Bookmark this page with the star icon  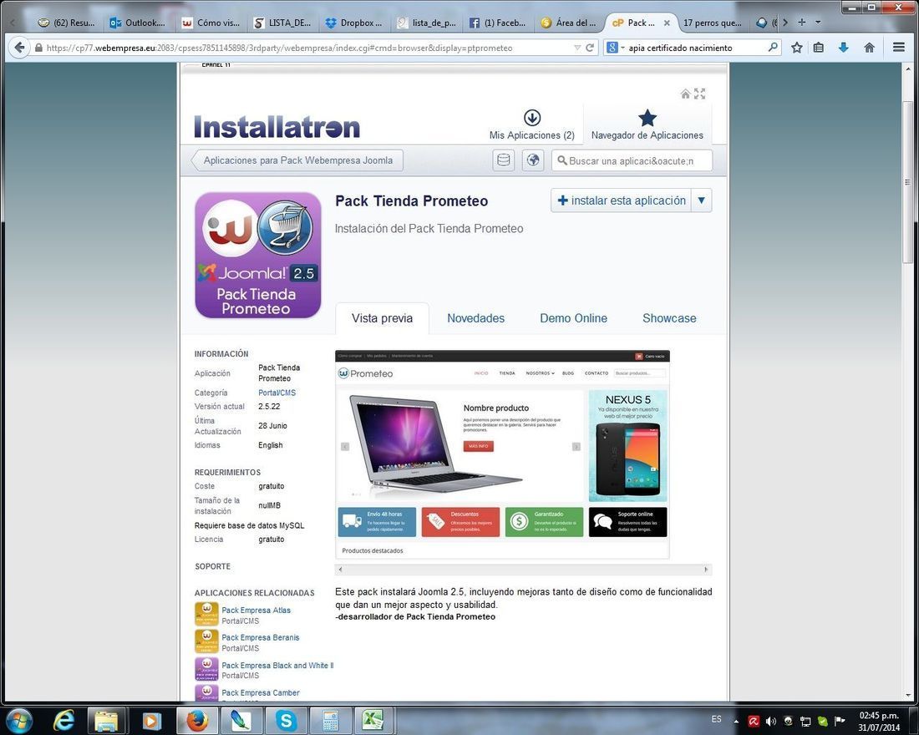(x=796, y=48)
